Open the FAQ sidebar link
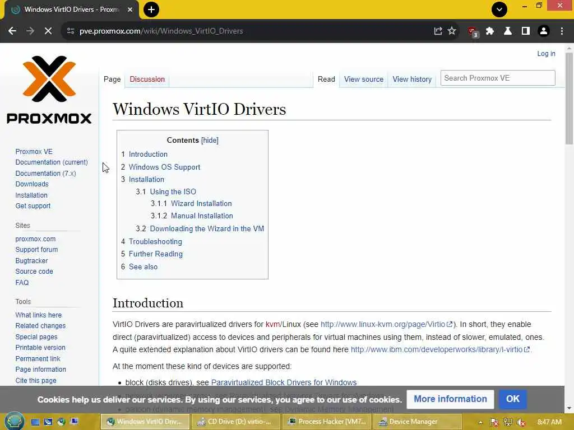The height and width of the screenshot is (430, 574). [22, 283]
